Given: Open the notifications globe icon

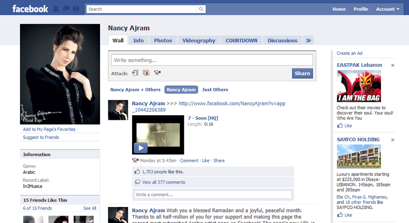Looking at the screenshot, I should click(x=76, y=9).
